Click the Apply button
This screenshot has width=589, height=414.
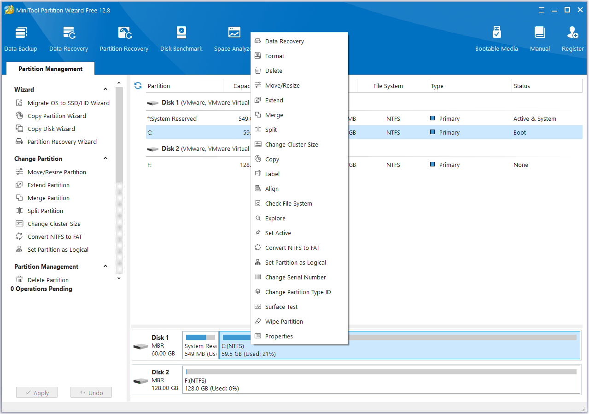37,393
